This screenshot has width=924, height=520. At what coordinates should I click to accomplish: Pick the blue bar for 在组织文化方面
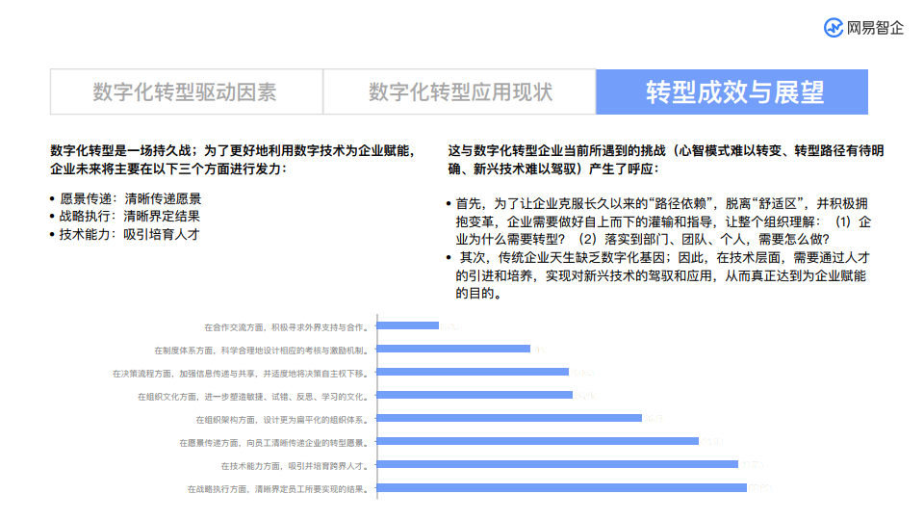coord(475,395)
